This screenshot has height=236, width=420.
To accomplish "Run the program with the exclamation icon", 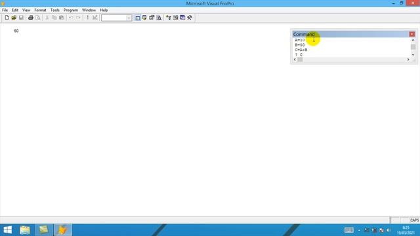I will coord(87,18).
